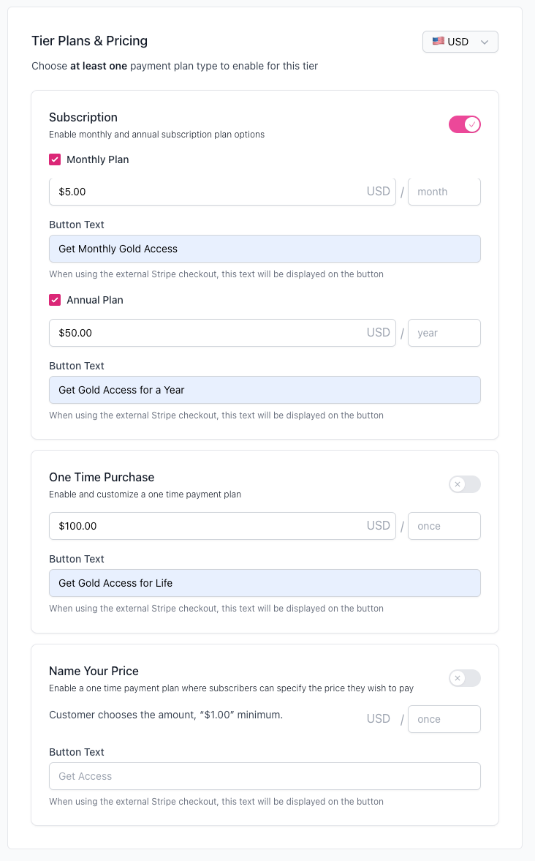Screen dimensions: 535x861
Task: Uncheck the Annual Plan checkbox
Action: click(x=54, y=300)
